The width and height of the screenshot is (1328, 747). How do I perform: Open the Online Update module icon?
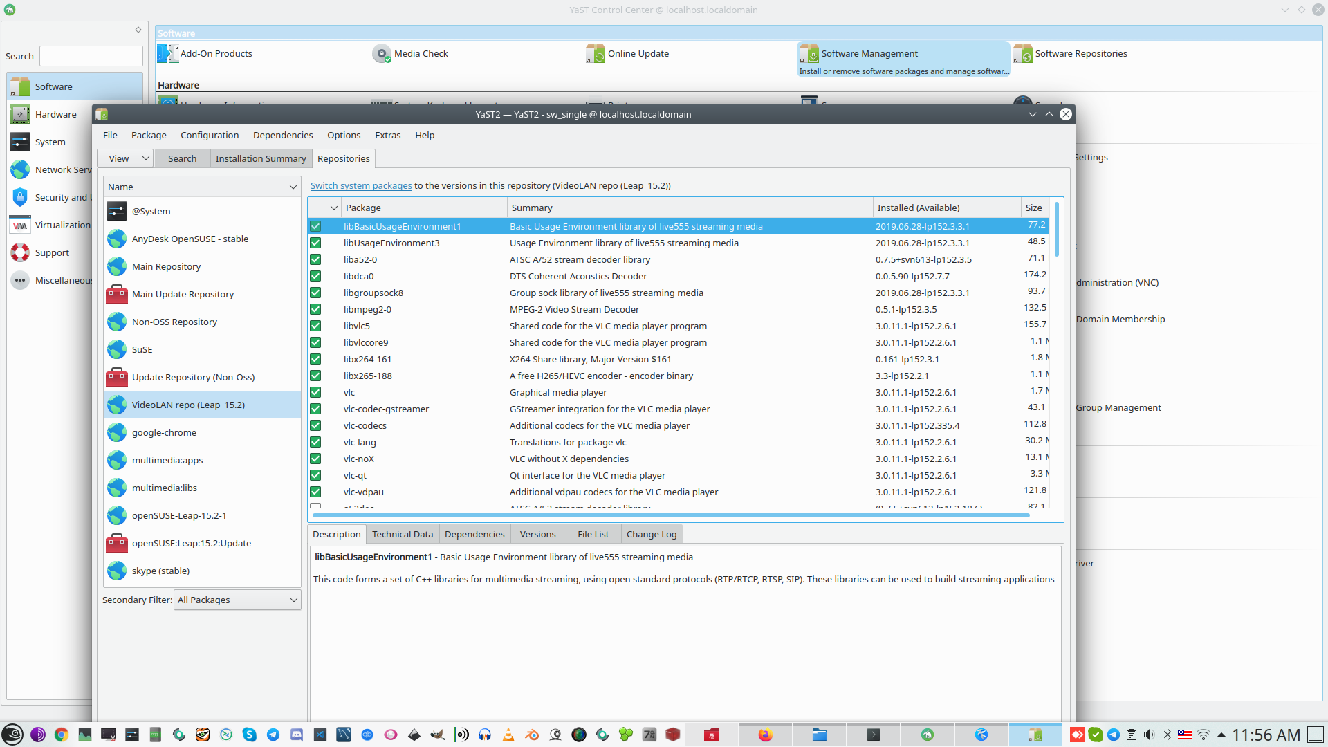(595, 54)
